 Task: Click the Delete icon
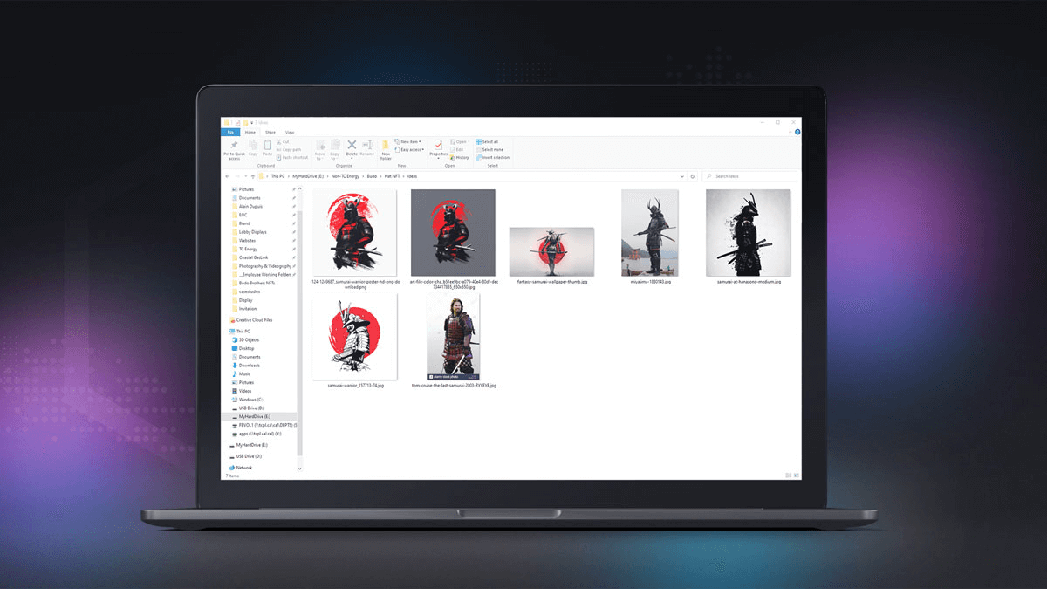351,147
